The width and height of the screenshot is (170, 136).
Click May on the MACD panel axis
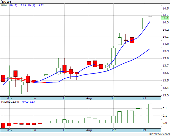9,130
